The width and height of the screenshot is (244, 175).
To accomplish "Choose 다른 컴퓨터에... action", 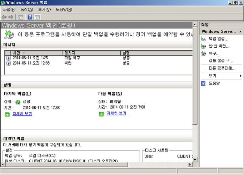I will click(222, 68).
